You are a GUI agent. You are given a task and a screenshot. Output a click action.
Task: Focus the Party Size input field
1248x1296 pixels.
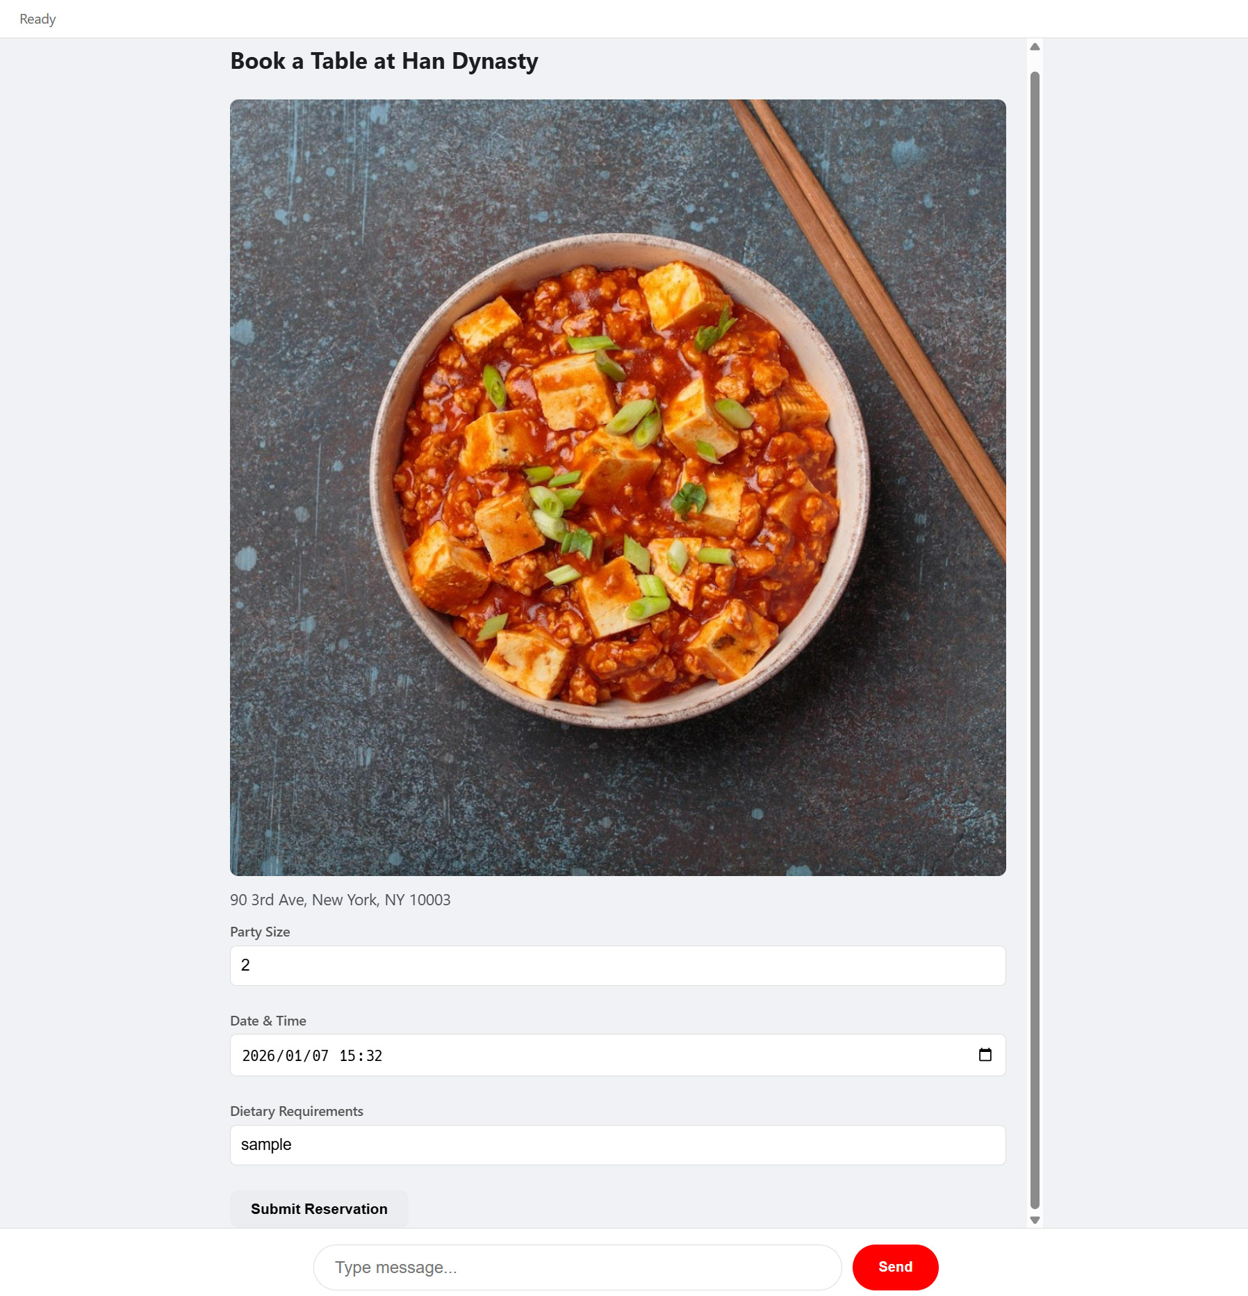coord(618,965)
